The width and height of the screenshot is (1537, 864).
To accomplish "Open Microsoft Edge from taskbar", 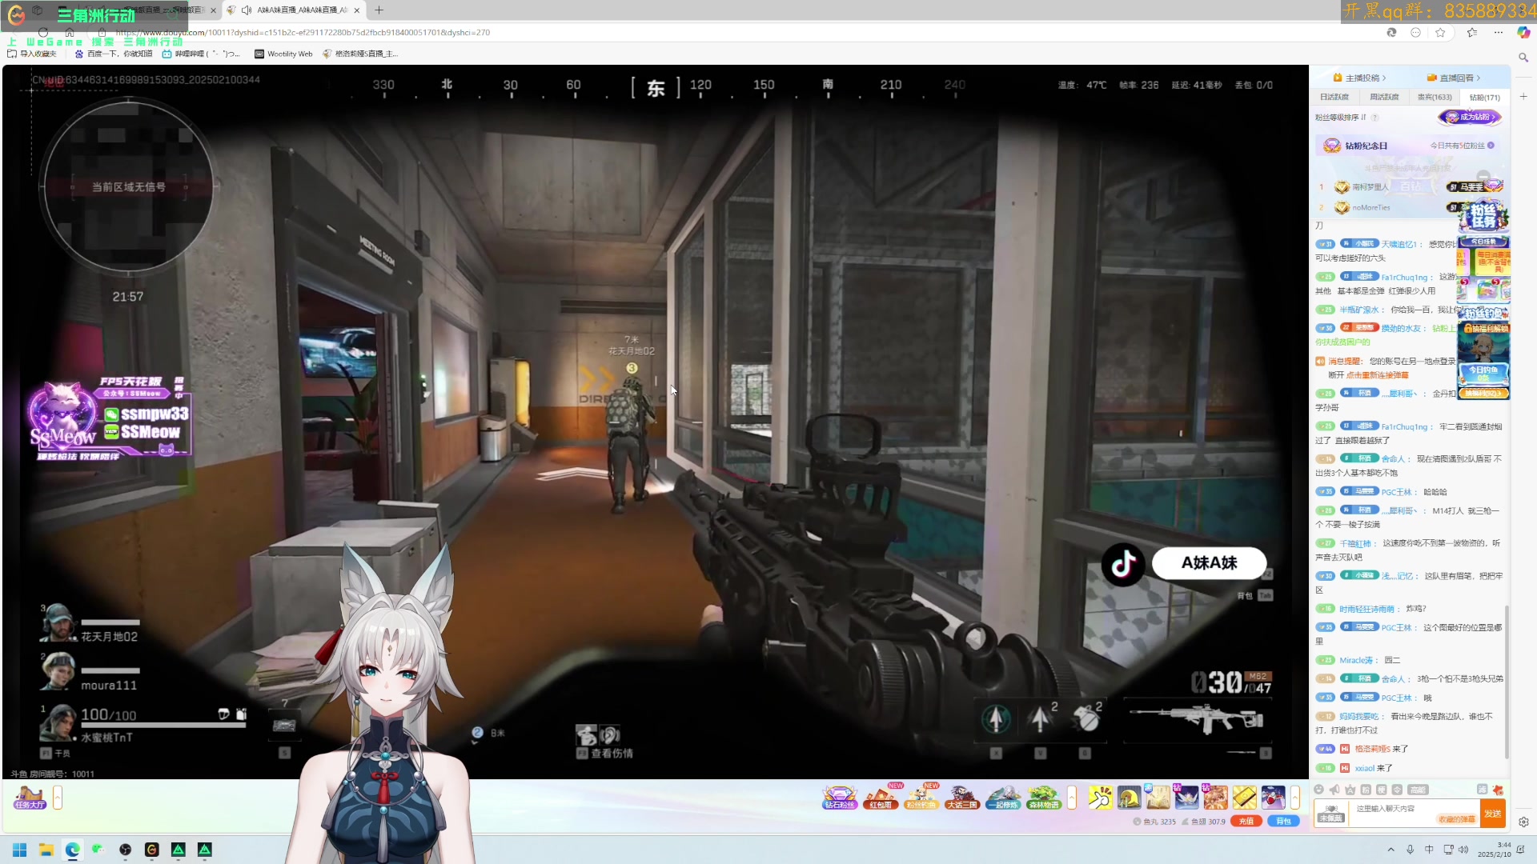I will point(73,850).
